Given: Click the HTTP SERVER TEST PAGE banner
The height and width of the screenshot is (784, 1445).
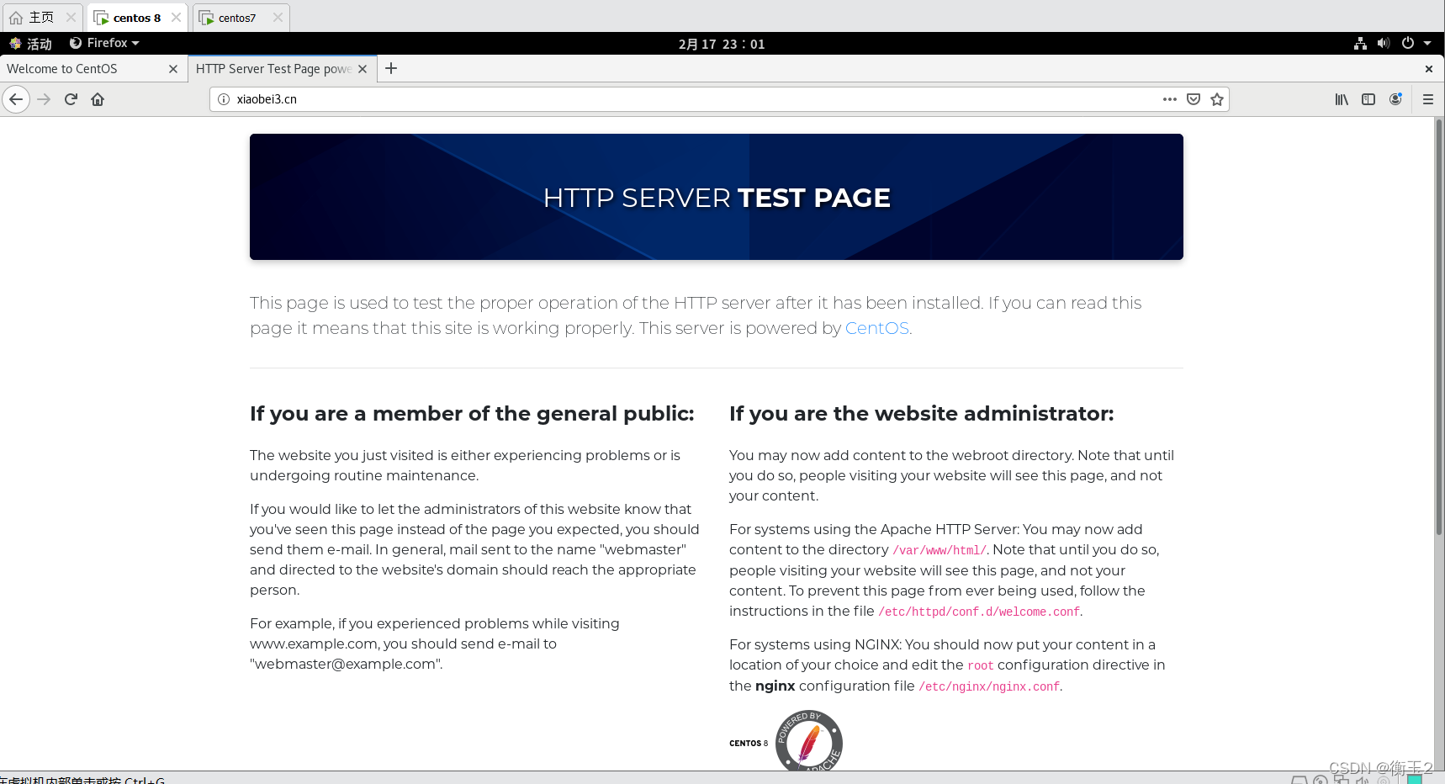Looking at the screenshot, I should coord(717,197).
